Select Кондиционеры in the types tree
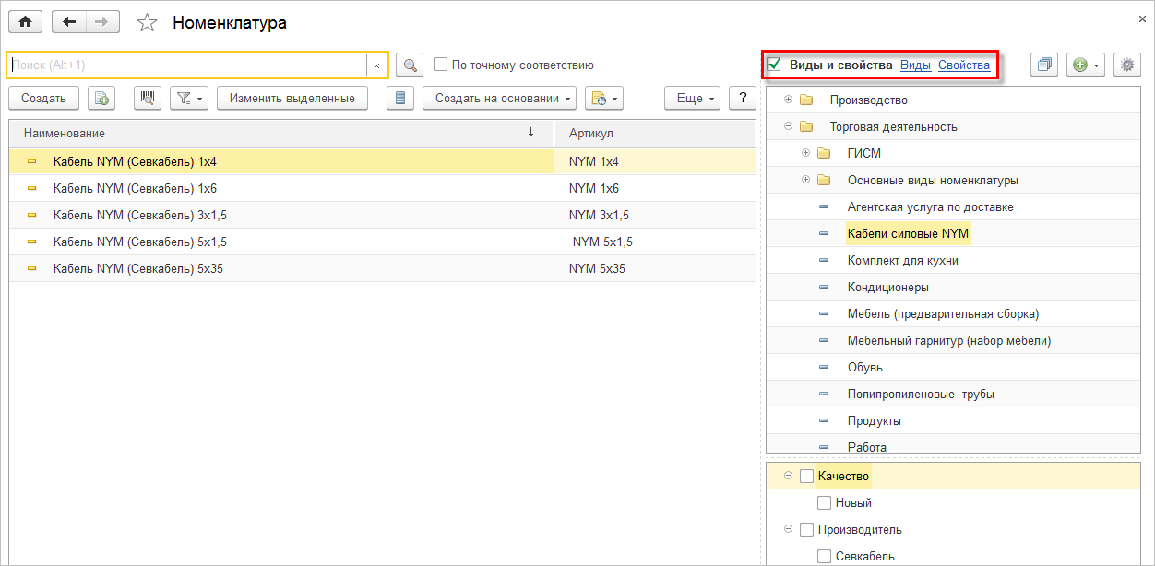 (887, 288)
